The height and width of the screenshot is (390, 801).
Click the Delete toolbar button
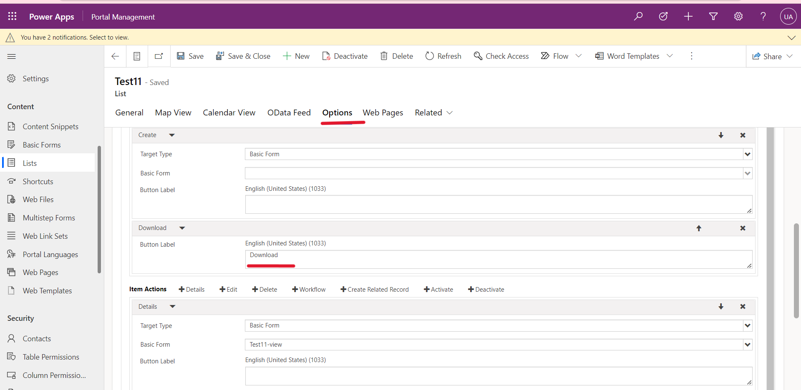[397, 56]
